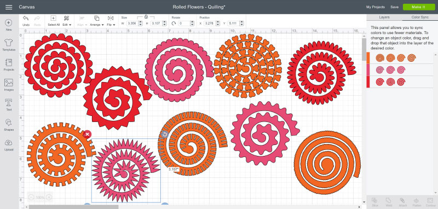This screenshot has height=209, width=438.
Task: Click the Redo arrow
Action: (x=37, y=18)
